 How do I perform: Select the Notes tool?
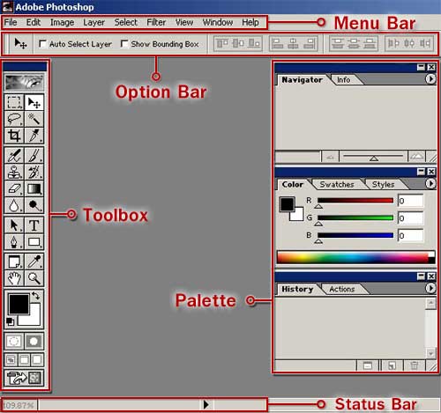coord(14,262)
